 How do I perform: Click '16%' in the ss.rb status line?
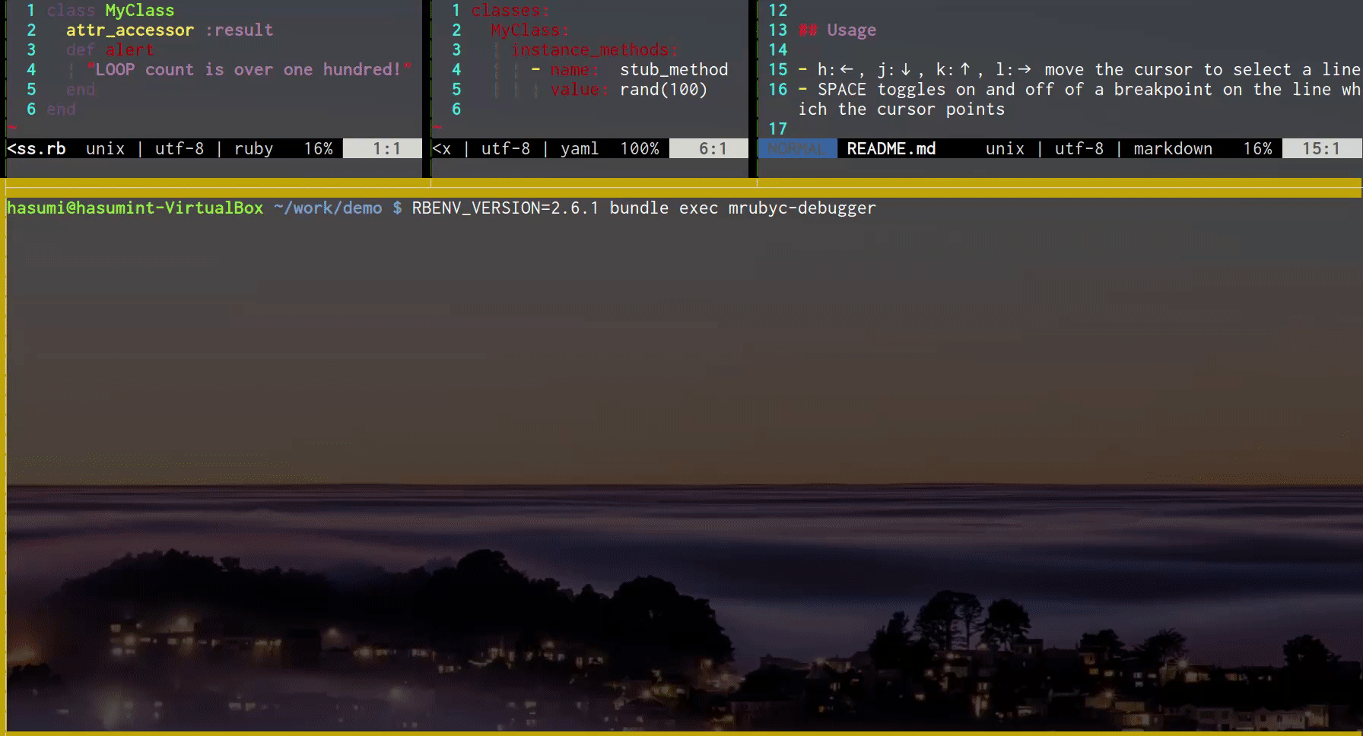[x=318, y=149]
